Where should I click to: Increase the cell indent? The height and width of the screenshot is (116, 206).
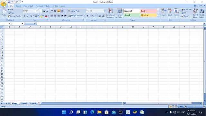click(x=65, y=16)
